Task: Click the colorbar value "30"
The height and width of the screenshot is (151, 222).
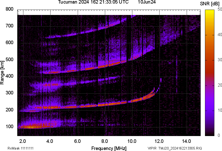Action: pyautogui.click(x=220, y=60)
